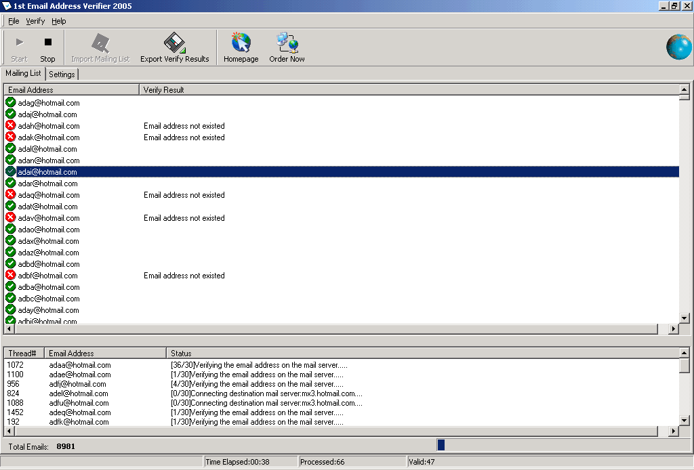
Task: Open the Verify menu
Action: coord(35,21)
